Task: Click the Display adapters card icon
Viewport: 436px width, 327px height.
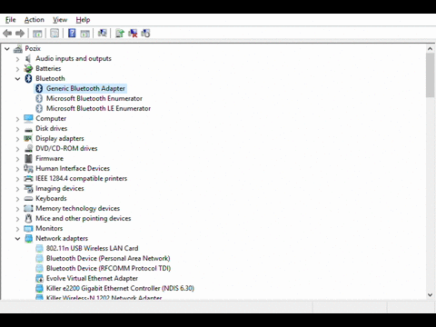Action: coord(28,138)
